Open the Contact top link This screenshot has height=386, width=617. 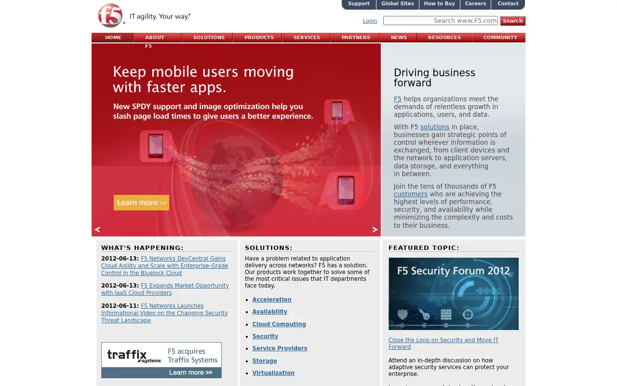(x=508, y=4)
